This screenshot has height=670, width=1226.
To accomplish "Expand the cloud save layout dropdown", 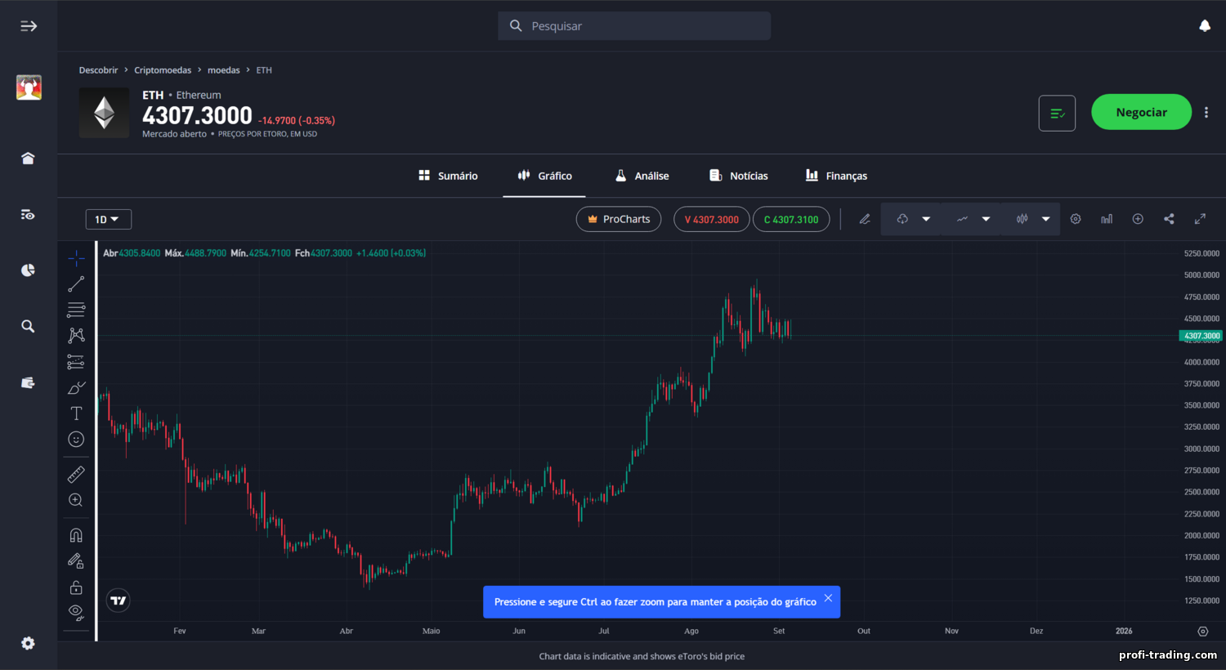I will pyautogui.click(x=926, y=219).
